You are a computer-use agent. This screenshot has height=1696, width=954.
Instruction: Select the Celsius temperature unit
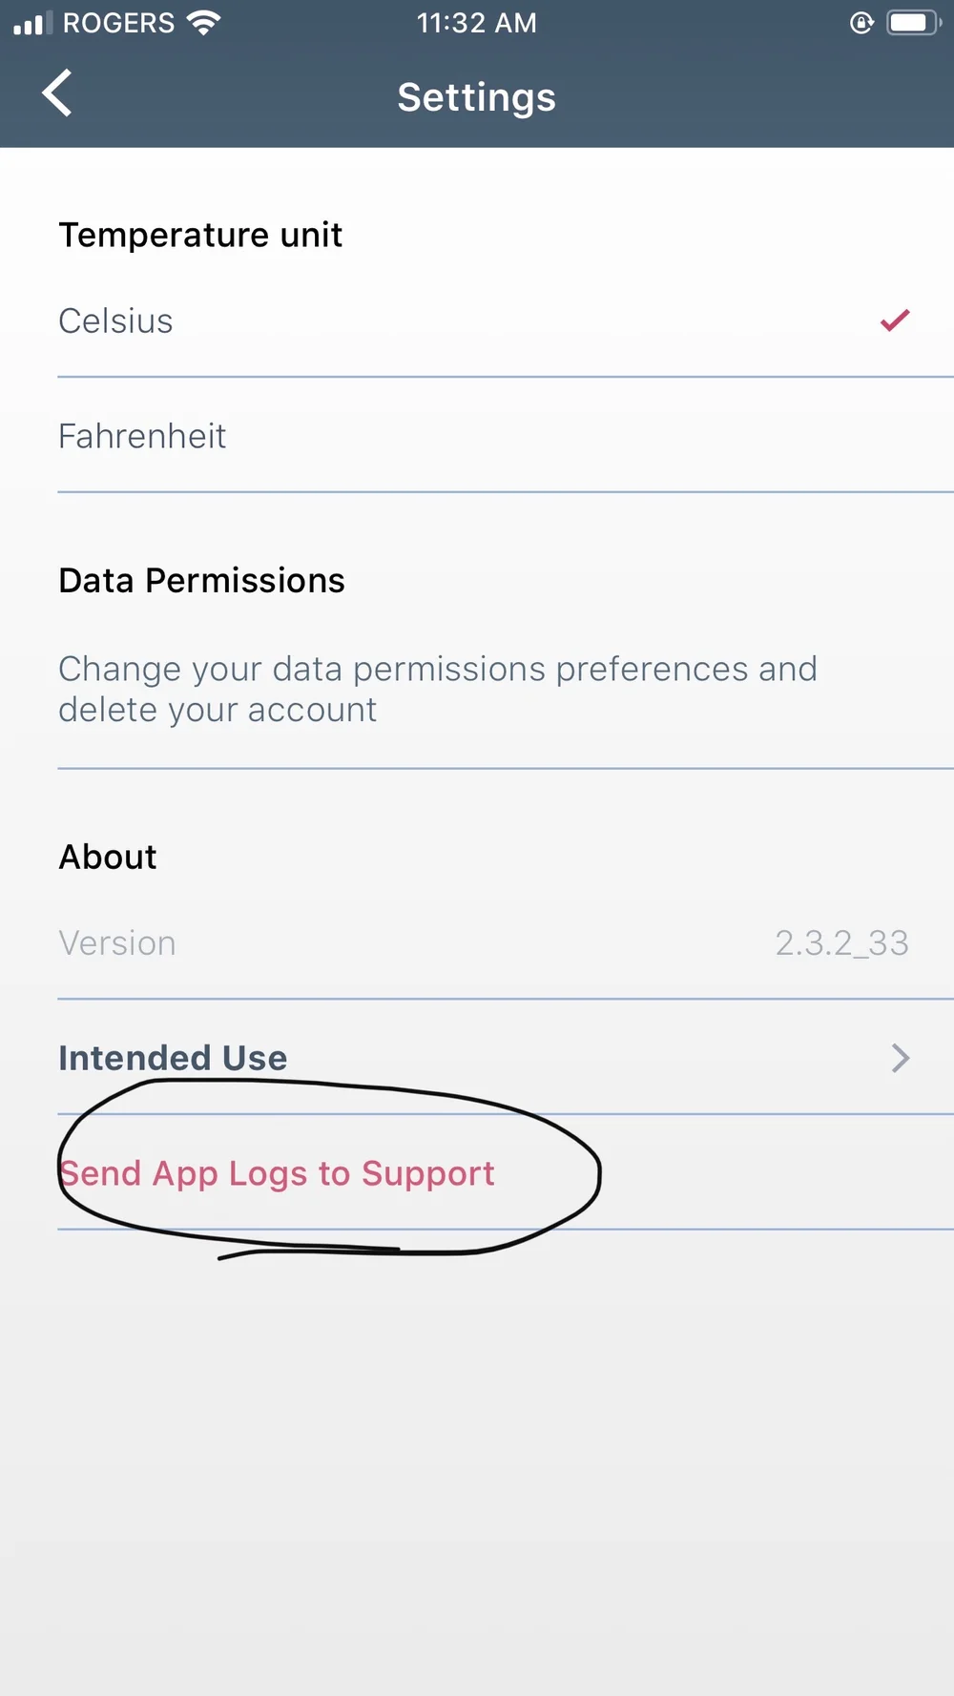[116, 321]
